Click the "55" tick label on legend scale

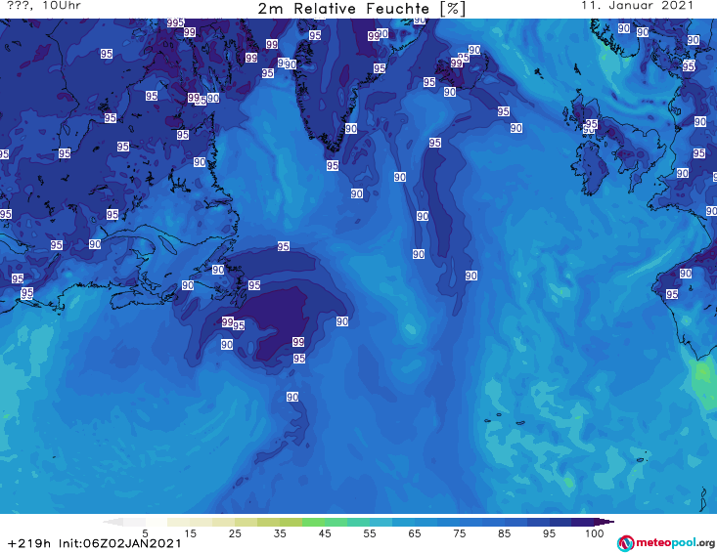click(369, 532)
